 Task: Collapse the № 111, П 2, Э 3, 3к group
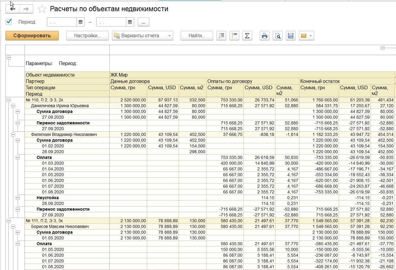point(8,221)
